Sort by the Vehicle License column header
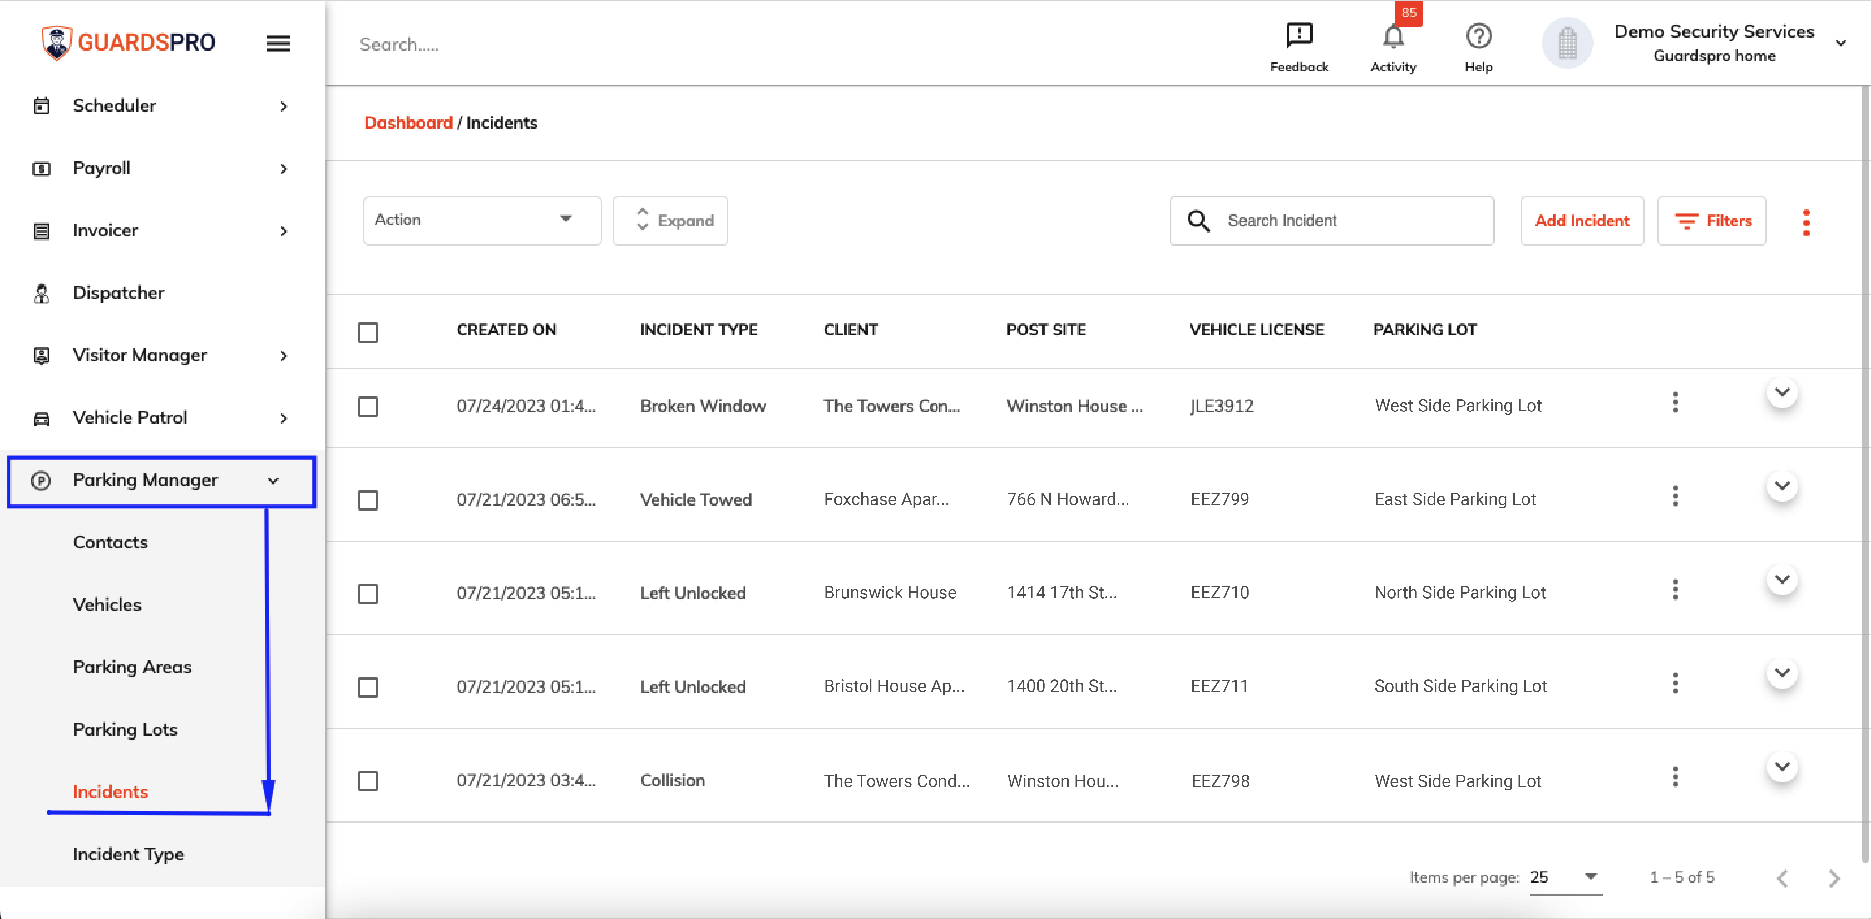This screenshot has width=1871, height=919. pos(1256,330)
